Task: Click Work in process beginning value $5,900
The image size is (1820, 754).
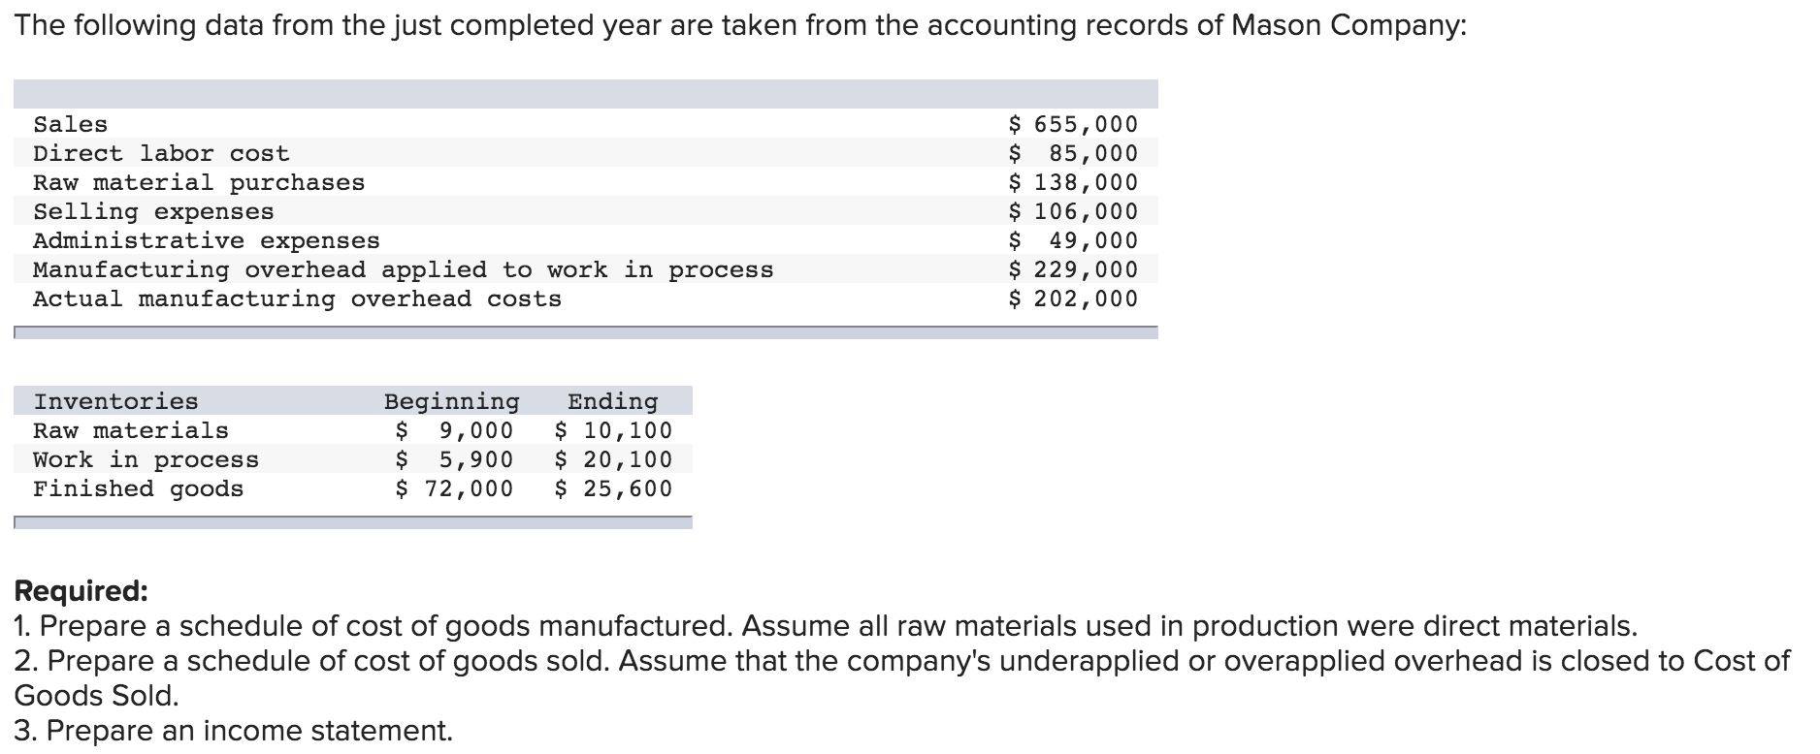Action: (x=454, y=459)
